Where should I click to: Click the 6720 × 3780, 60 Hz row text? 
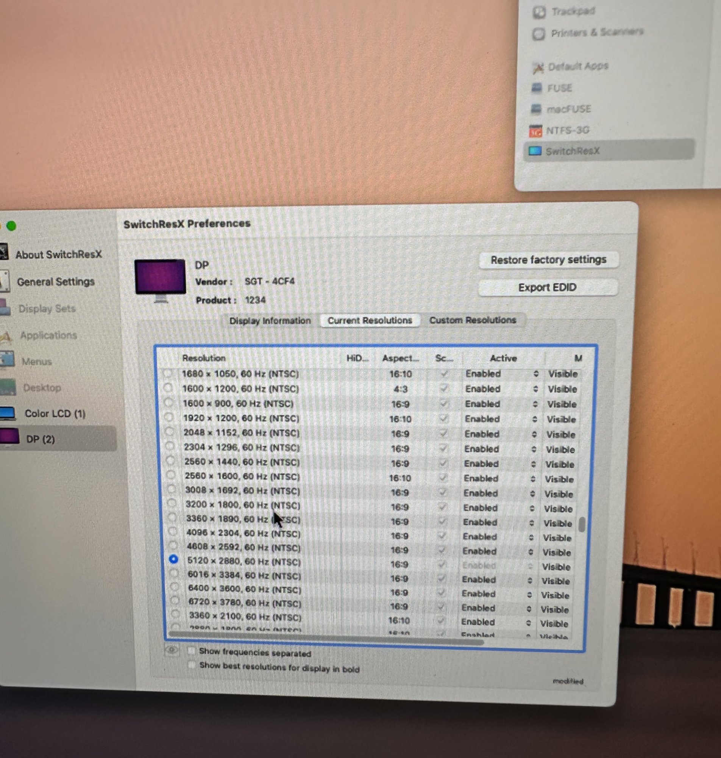click(245, 604)
